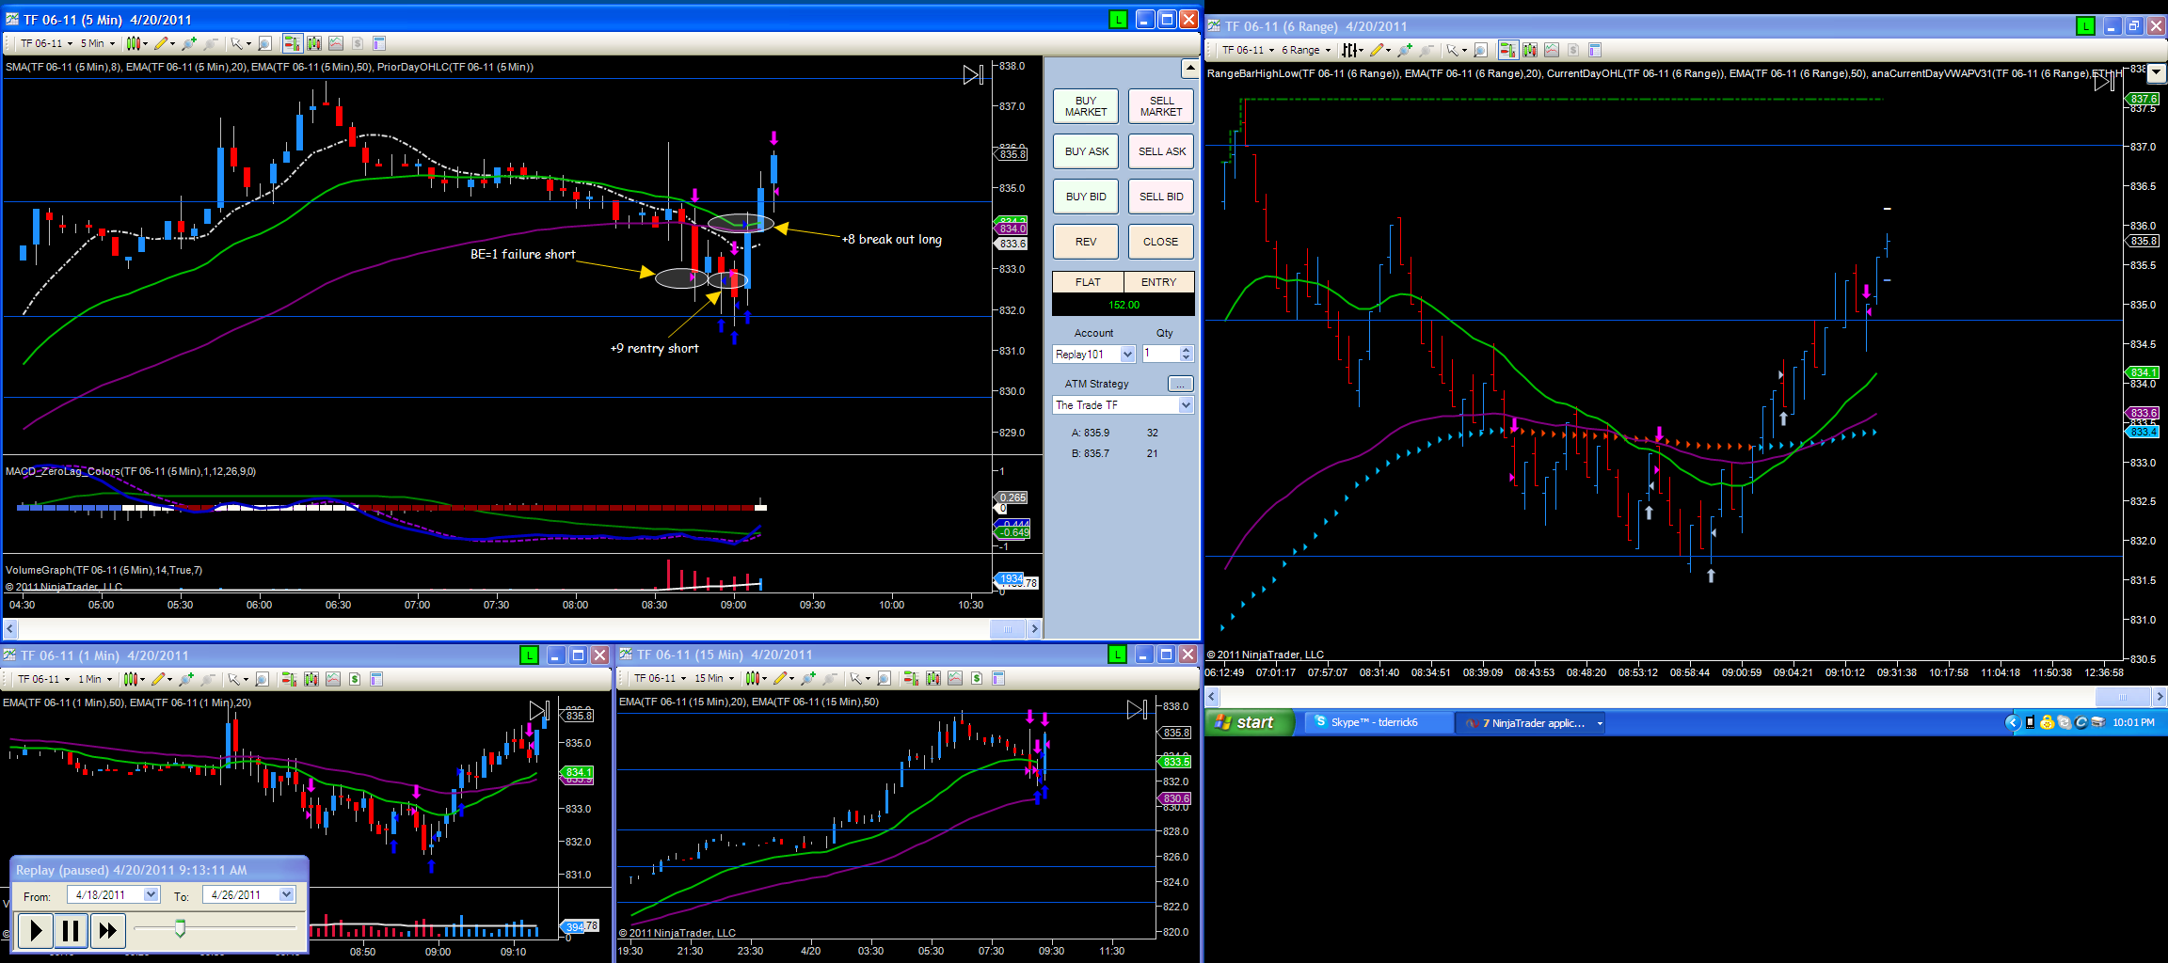Click the REV reverse position button
2168x963 pixels.
click(x=1086, y=242)
